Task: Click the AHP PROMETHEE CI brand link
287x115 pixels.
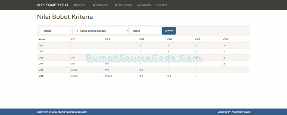Action: pyautogui.click(x=53, y=5)
